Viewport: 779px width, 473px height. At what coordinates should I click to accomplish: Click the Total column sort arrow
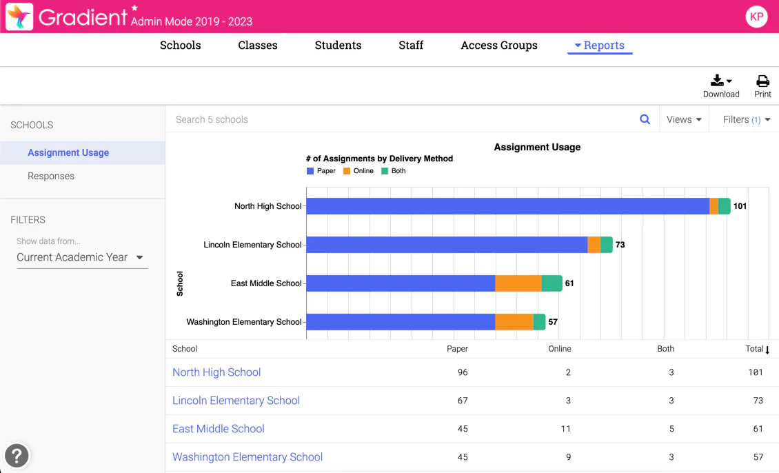767,350
